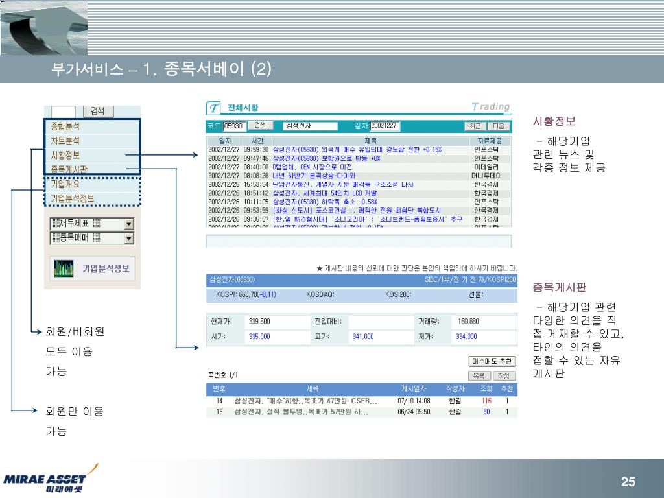Click view count 80 on post 13

coord(486,412)
